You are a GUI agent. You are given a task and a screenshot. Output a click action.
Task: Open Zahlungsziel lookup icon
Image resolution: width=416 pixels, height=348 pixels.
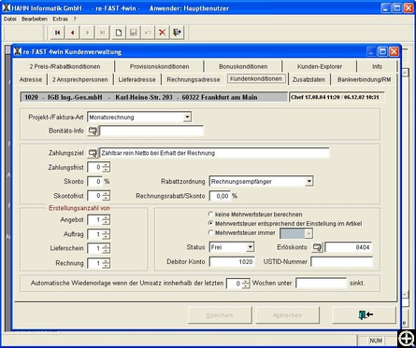click(93, 153)
